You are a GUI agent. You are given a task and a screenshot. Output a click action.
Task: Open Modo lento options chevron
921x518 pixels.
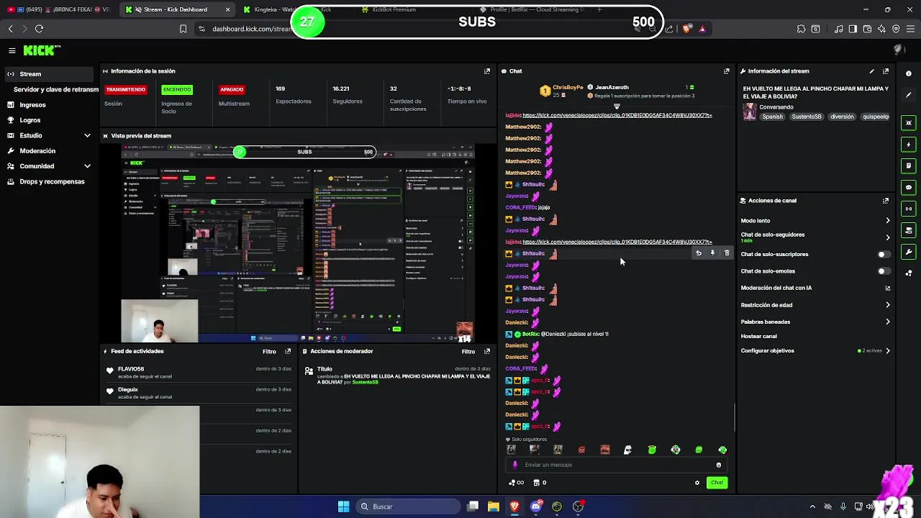tap(887, 221)
